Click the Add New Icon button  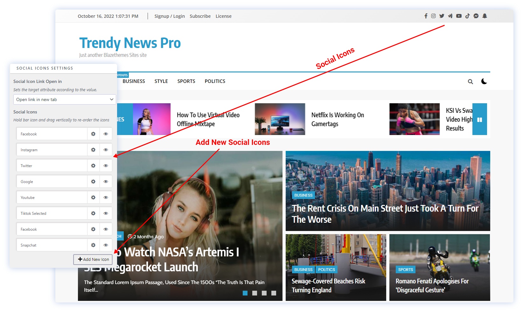click(93, 260)
